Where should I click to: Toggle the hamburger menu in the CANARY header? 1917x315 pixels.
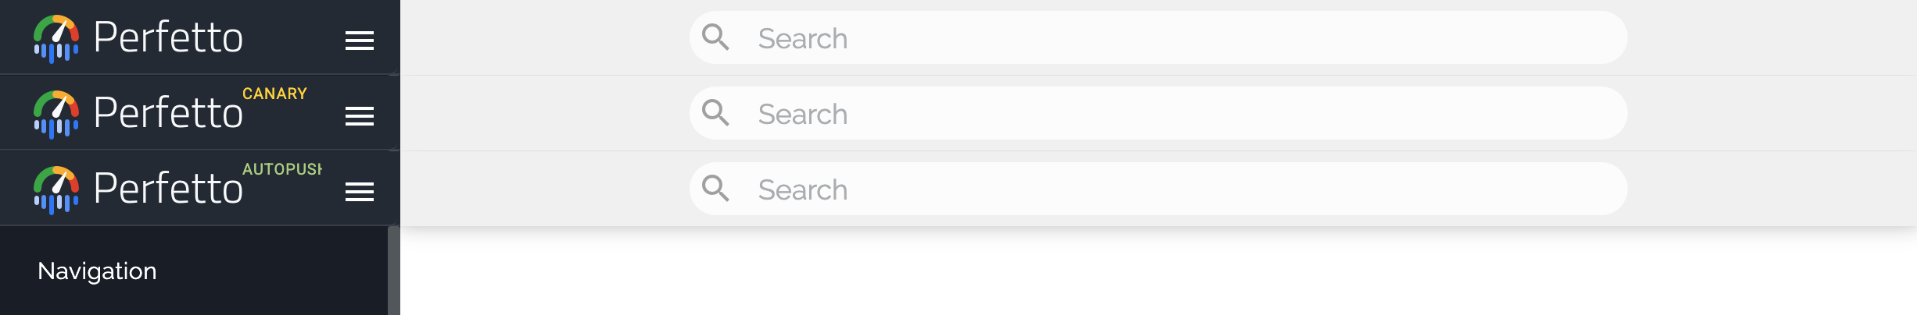pos(359,116)
